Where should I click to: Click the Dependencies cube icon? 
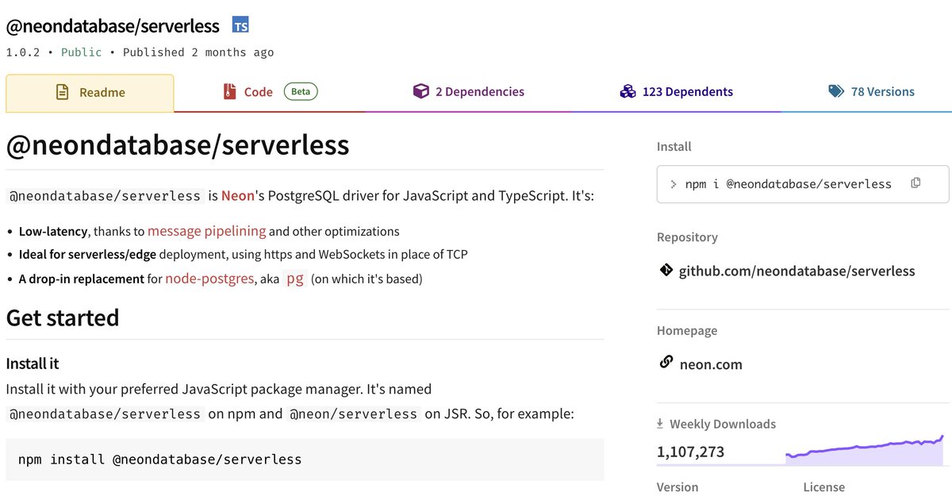point(420,92)
